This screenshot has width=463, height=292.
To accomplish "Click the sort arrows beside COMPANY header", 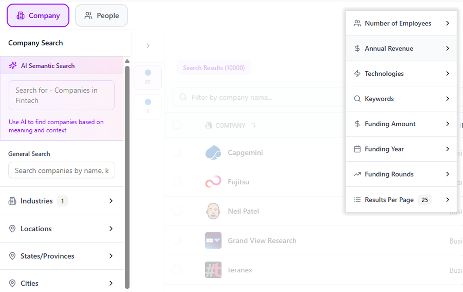I will pos(253,125).
